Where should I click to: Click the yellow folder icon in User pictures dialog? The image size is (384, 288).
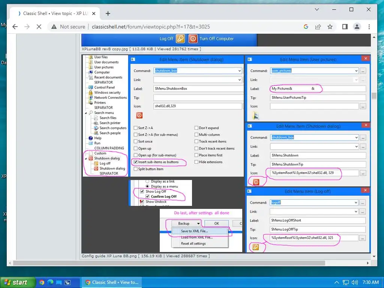point(255,115)
